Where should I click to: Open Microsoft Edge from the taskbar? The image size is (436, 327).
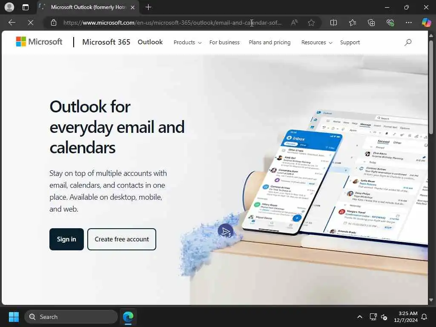click(x=128, y=317)
